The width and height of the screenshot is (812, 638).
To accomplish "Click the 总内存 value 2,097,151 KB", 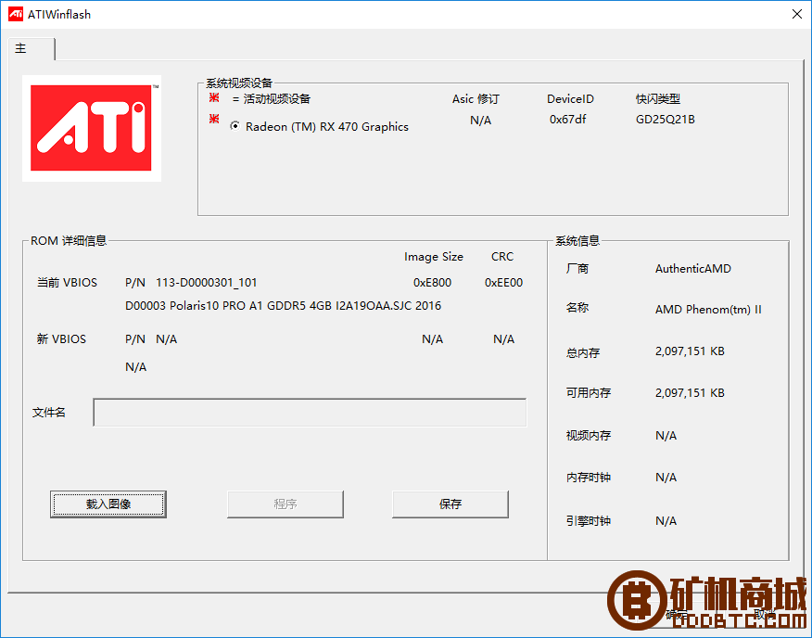I will click(690, 351).
